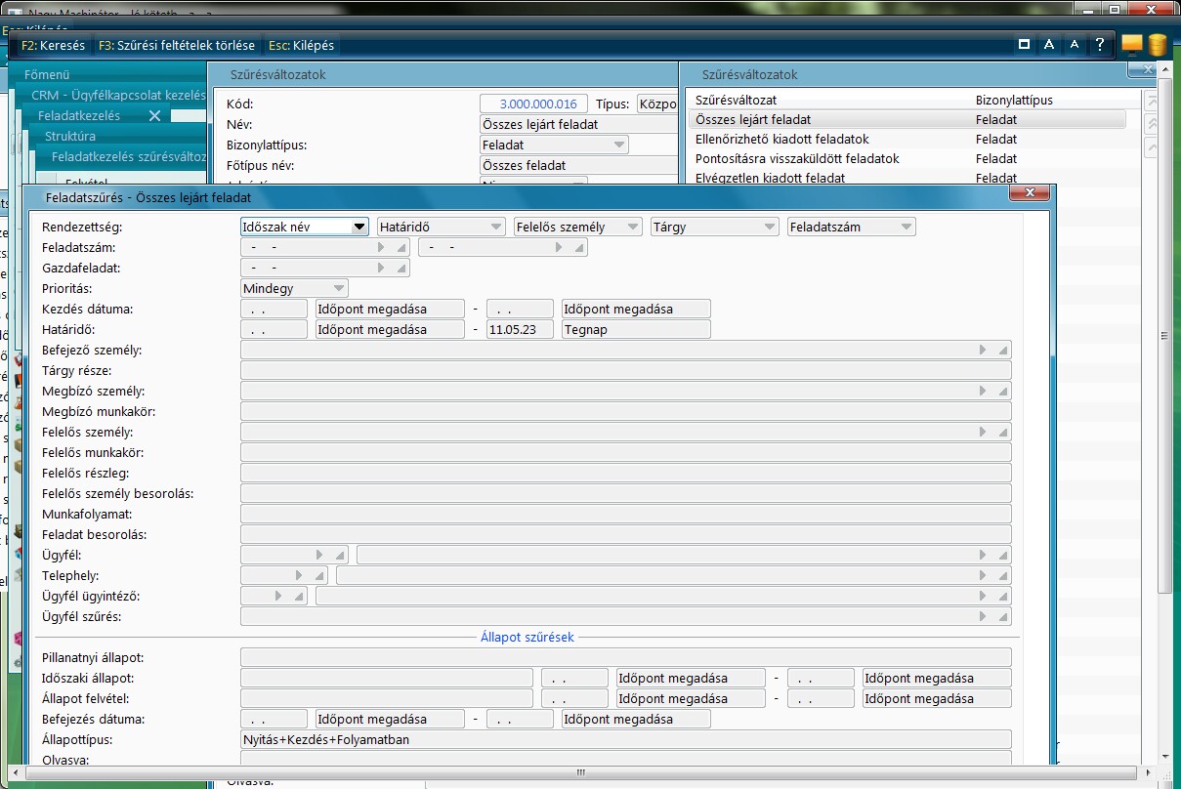This screenshot has height=789, width=1181.
Task: Click lookup arrow in Befejező személy field
Action: [984, 350]
